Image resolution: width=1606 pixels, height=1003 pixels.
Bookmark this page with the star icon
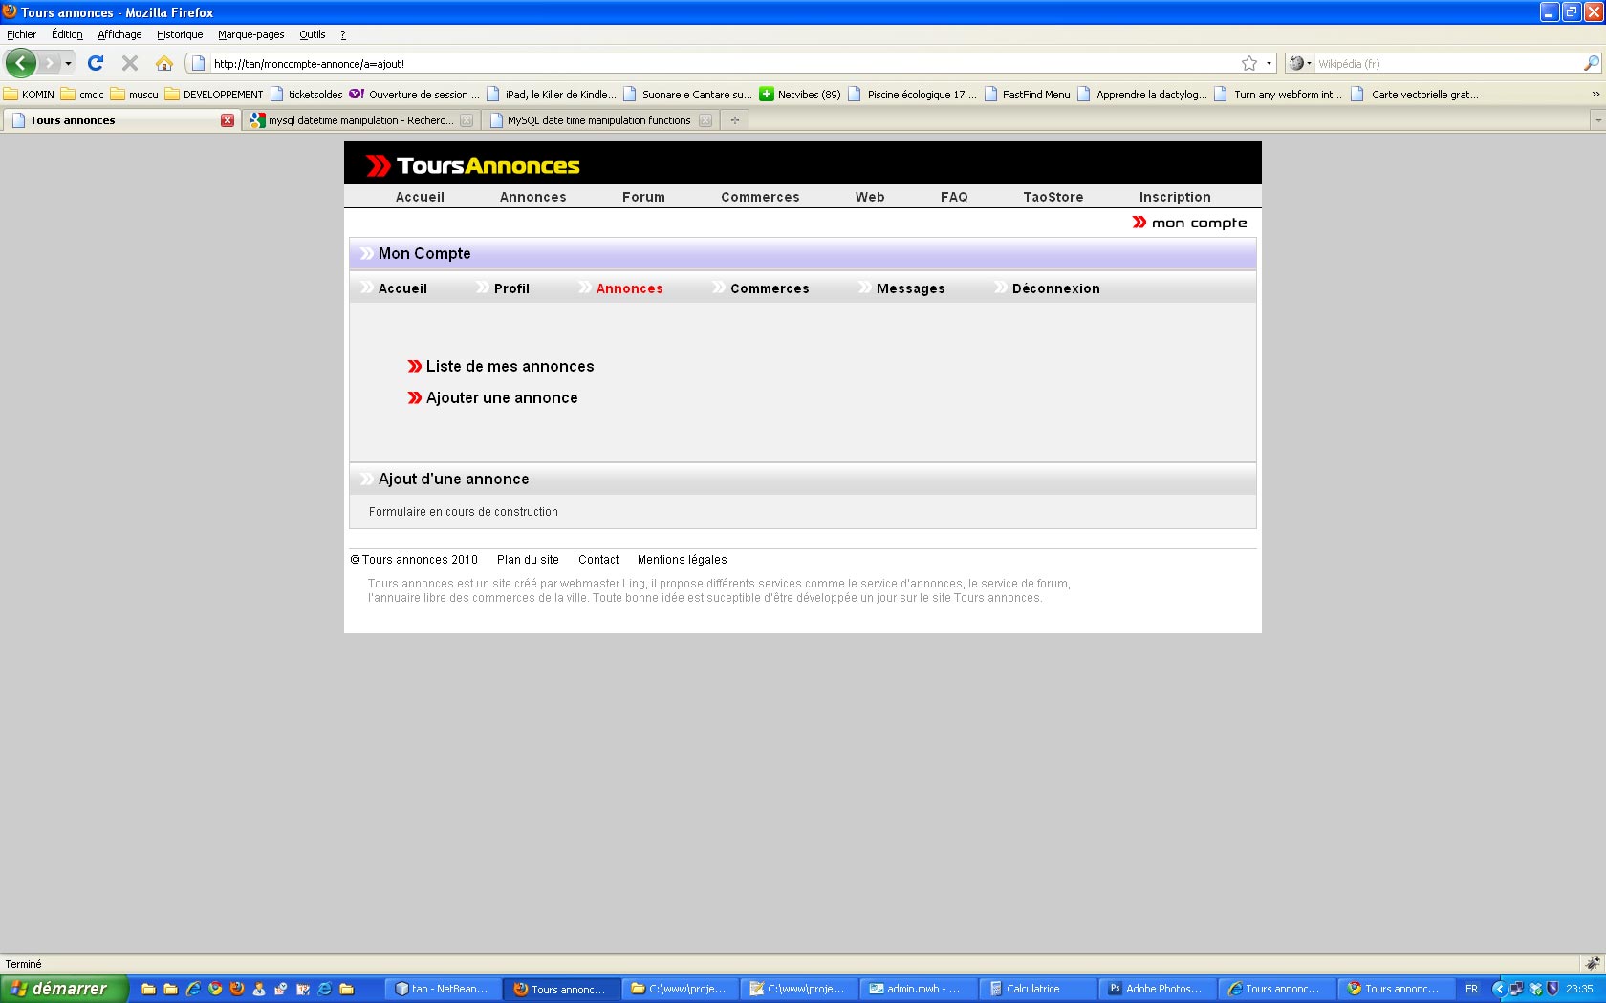click(x=1249, y=63)
